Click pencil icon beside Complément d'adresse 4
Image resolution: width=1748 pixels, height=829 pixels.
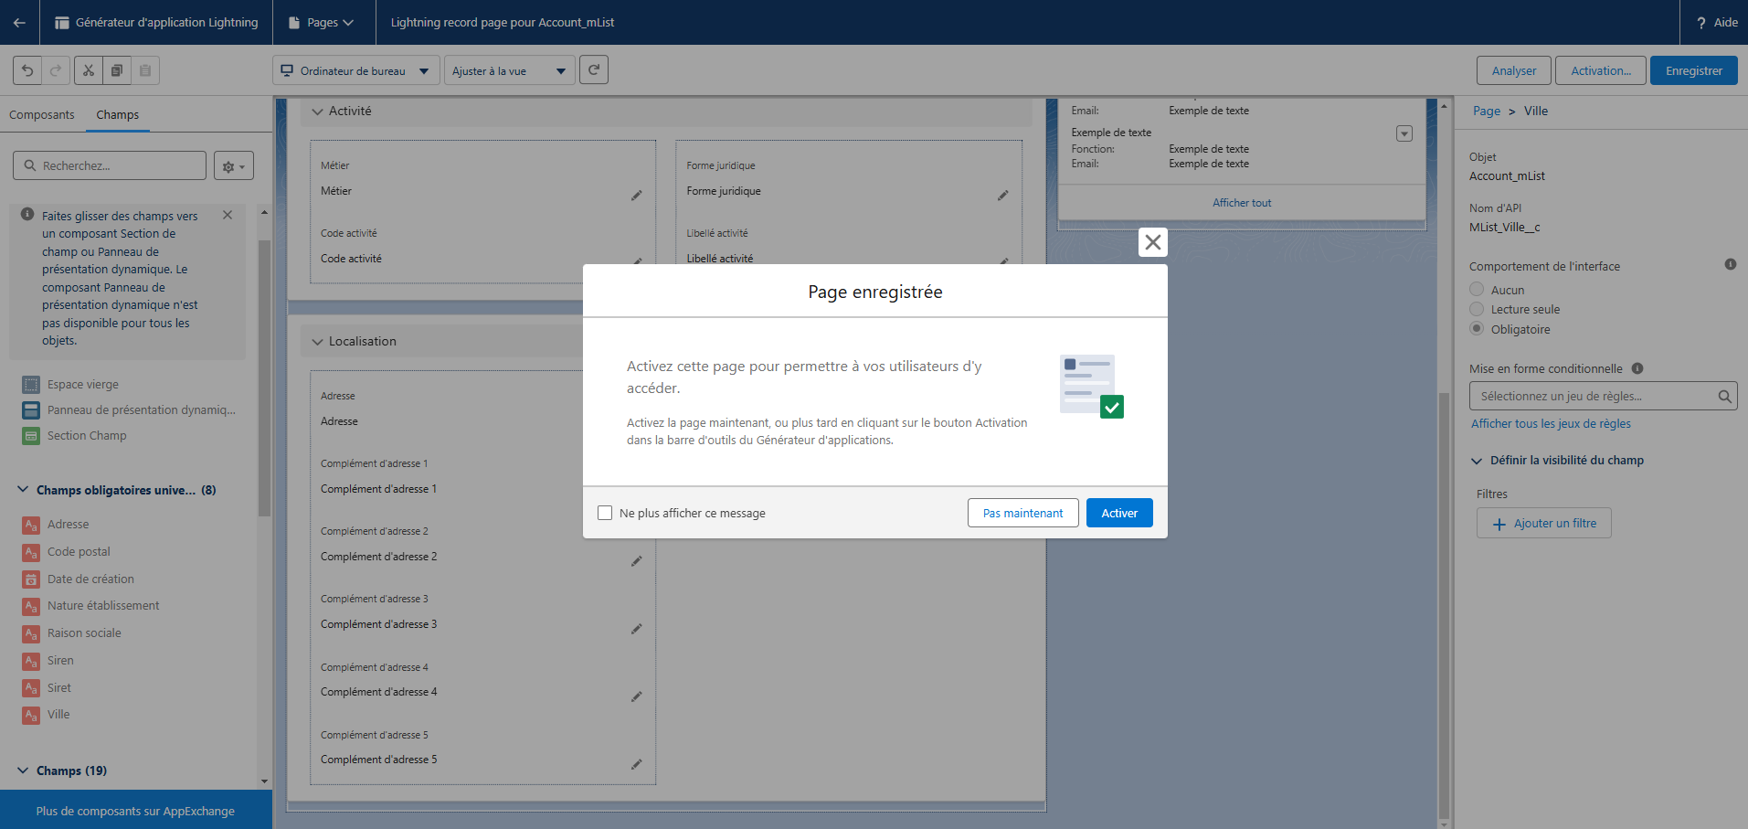636,696
